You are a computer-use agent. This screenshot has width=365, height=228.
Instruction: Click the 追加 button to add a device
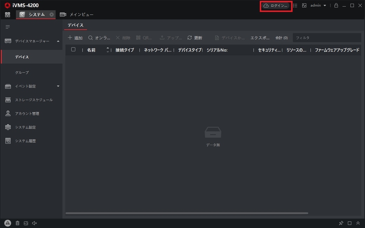tap(75, 38)
